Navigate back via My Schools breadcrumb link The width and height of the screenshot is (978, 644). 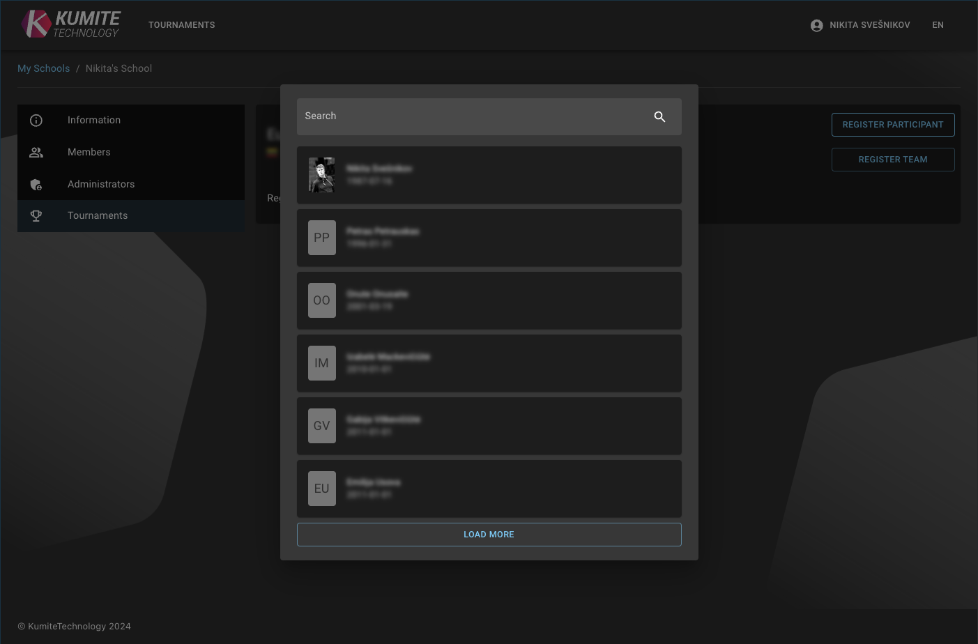pyautogui.click(x=43, y=68)
